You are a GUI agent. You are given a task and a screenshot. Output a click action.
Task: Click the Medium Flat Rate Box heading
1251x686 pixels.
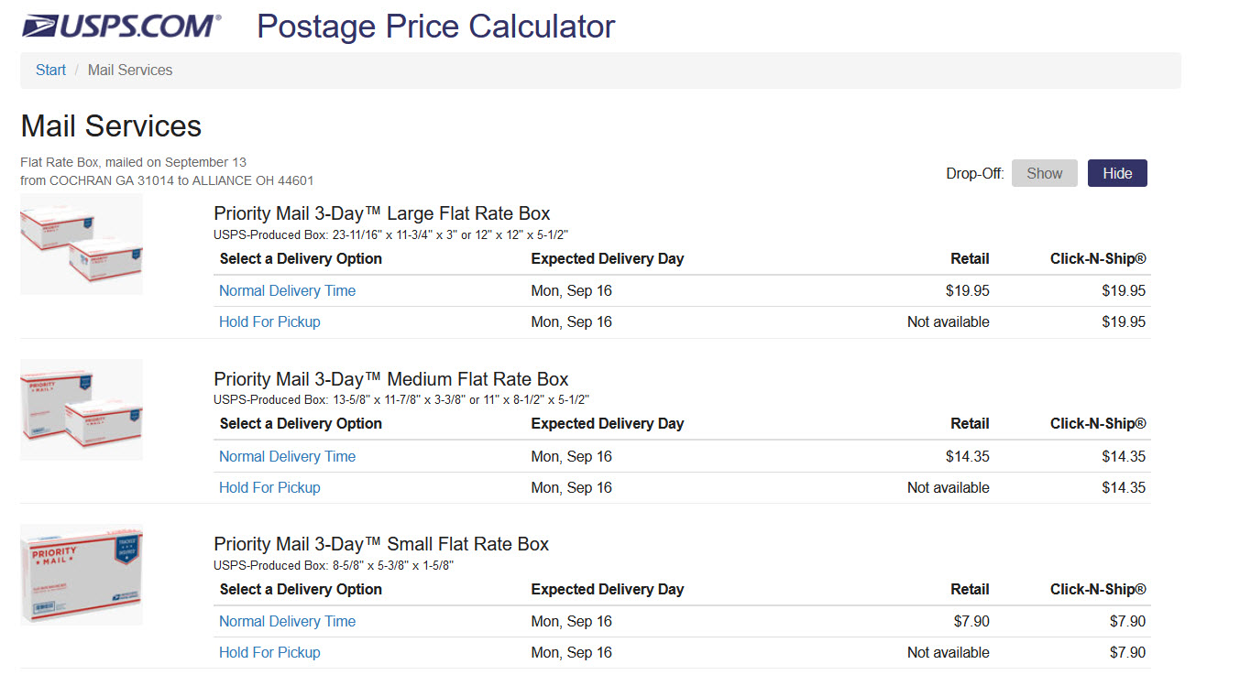pos(390,379)
